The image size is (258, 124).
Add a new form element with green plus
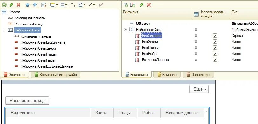click(4, 5)
